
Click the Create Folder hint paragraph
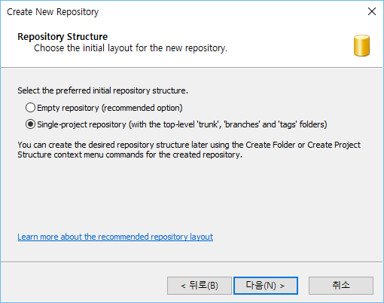[189, 149]
